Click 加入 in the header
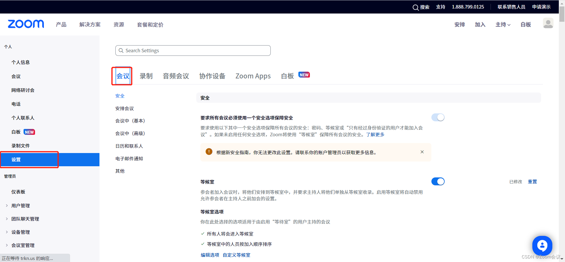This screenshot has width=565, height=262. coord(480,25)
